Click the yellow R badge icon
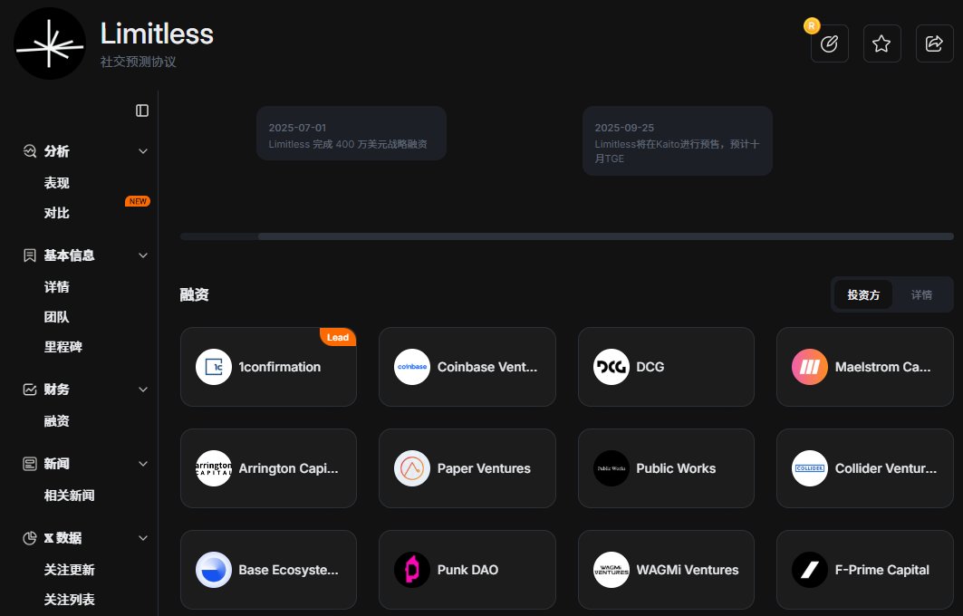Image resolution: width=963 pixels, height=616 pixels. pyautogui.click(x=812, y=25)
